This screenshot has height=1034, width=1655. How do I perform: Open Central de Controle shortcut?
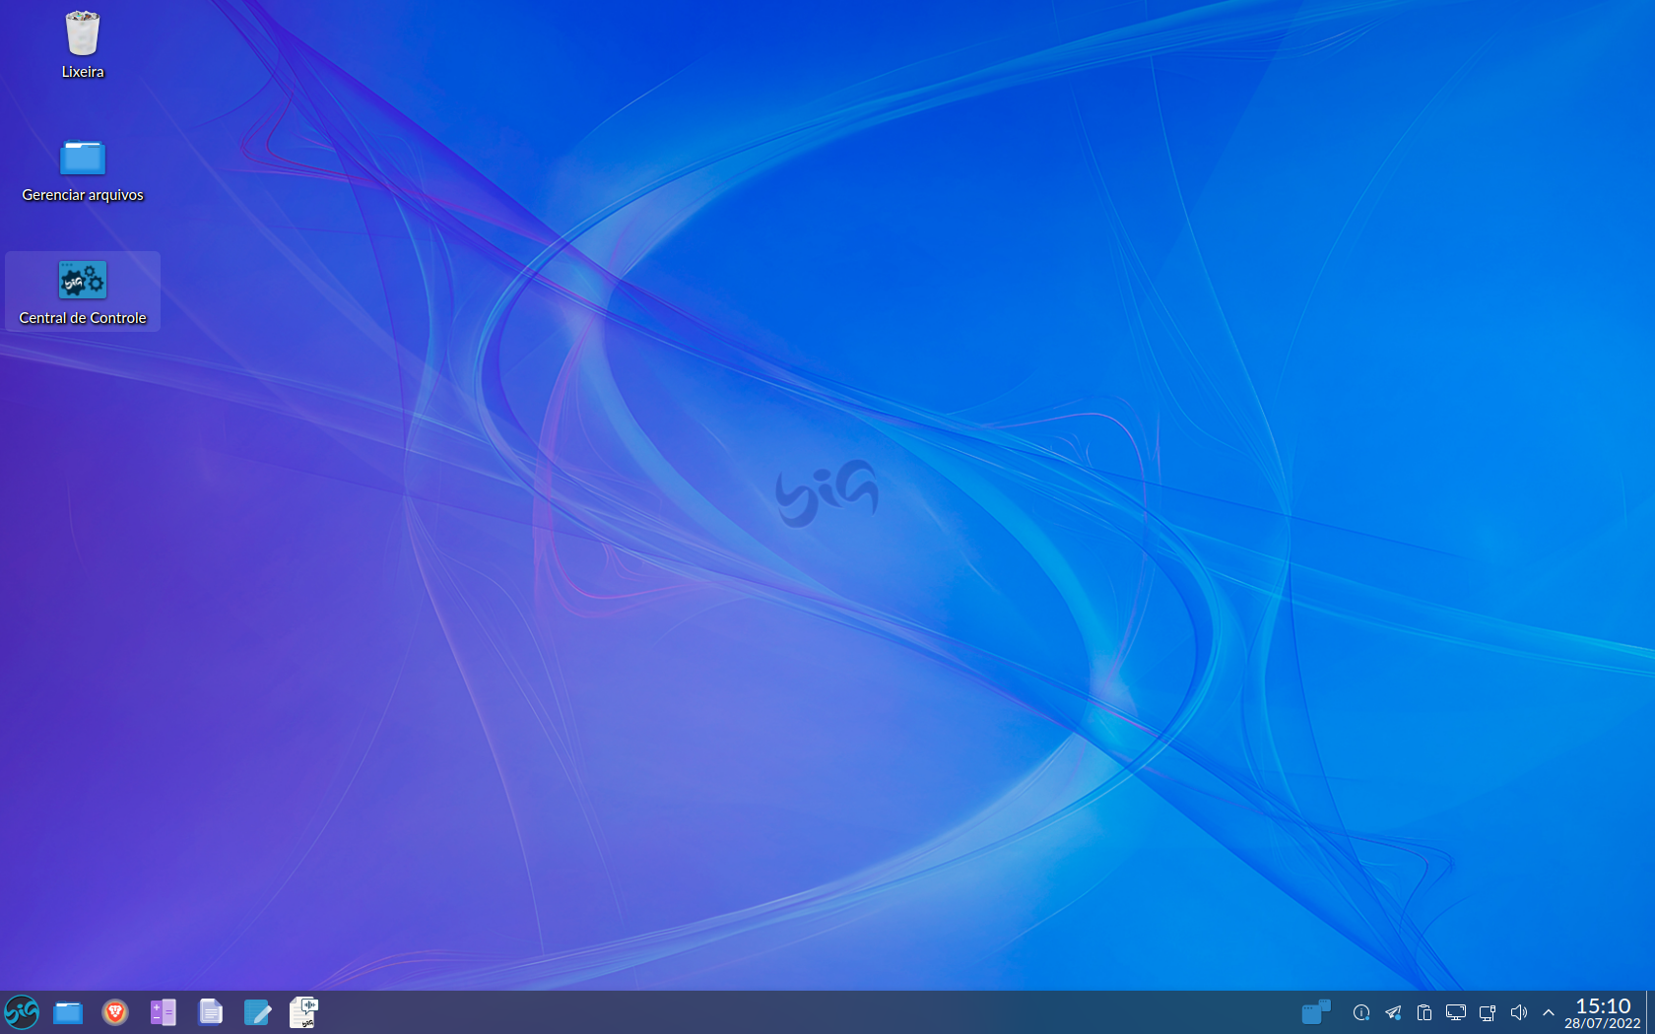pyautogui.click(x=83, y=292)
